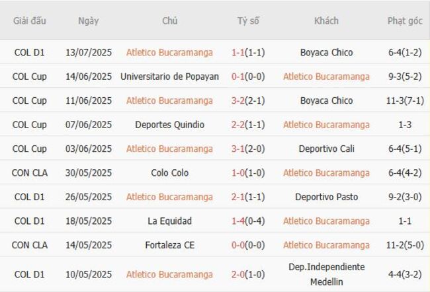Image resolution: width=430 pixels, height=292 pixels.
Task: Click the La Equidad team name
Action: point(169,221)
